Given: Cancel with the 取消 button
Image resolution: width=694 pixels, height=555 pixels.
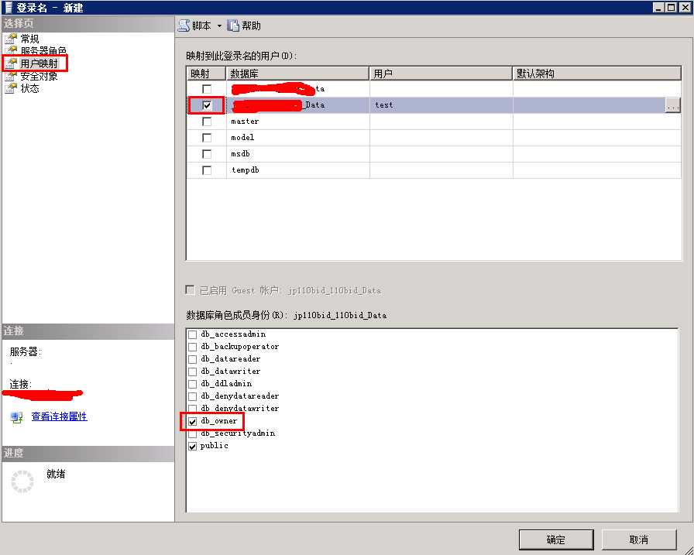Looking at the screenshot, I should point(639,540).
